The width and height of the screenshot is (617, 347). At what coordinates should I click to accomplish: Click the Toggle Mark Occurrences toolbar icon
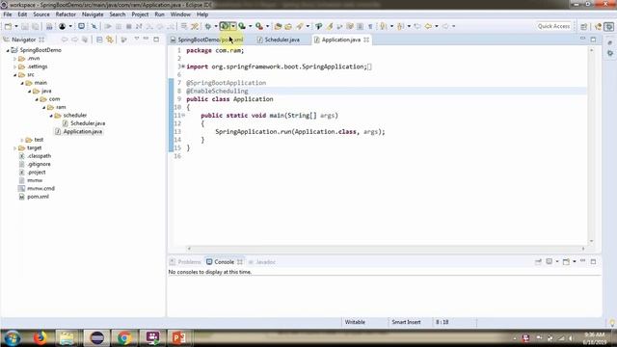(330, 26)
